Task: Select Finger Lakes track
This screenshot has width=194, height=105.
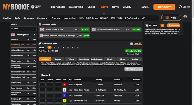Action: pos(23,61)
